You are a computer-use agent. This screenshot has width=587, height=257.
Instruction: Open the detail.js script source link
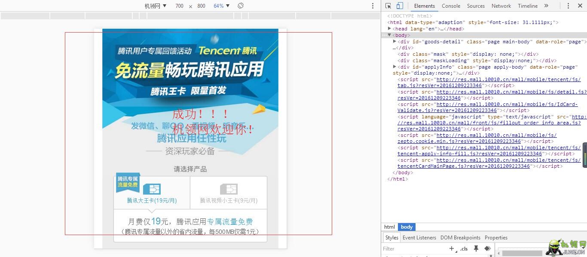[492, 95]
